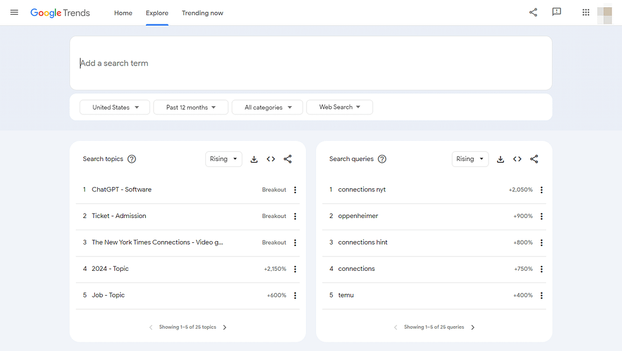
Task: Open the Ticket - Admission topic
Action: coord(118,216)
